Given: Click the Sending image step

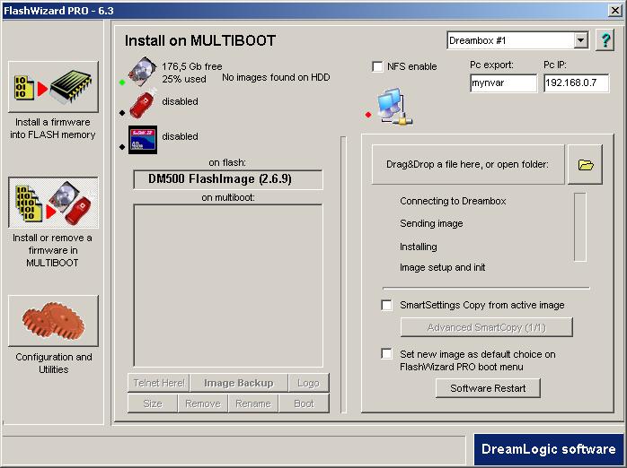Looking at the screenshot, I should [x=431, y=223].
